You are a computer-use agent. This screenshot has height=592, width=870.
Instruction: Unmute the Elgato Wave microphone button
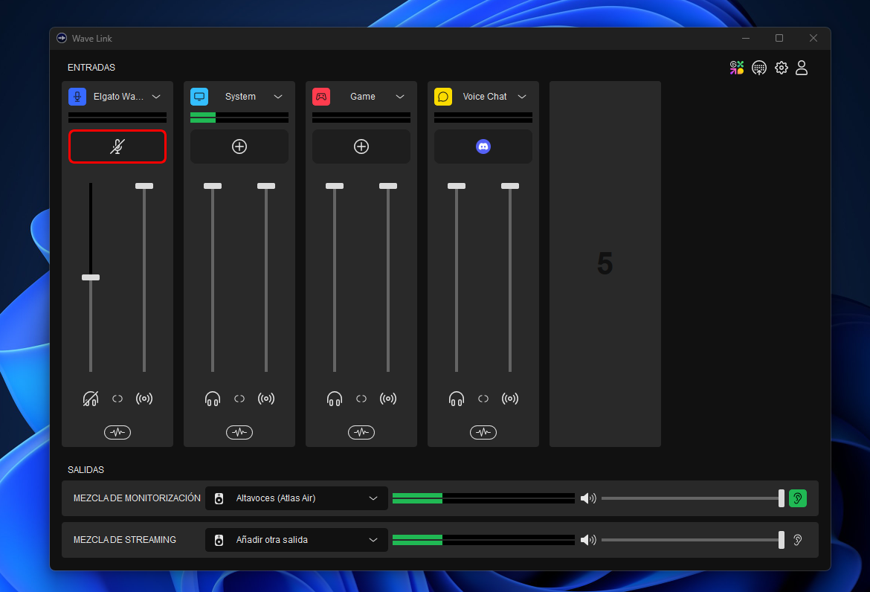click(117, 147)
